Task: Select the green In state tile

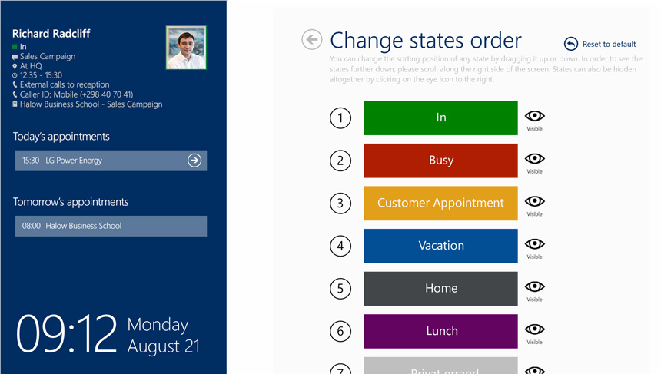Action: tap(440, 118)
